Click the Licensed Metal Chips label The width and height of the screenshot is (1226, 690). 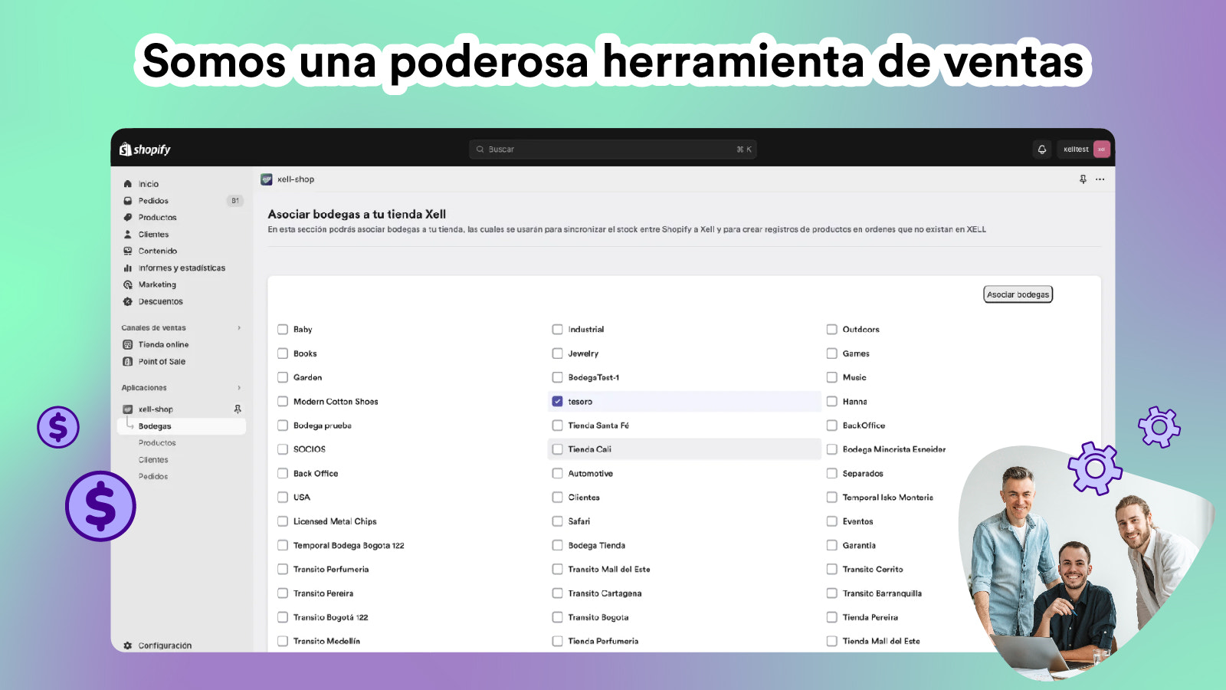335,521
